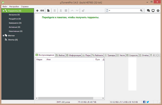Viewport: 162px width, 105px height.
Task: Switch to the Пиры tab
Action: click(86, 55)
